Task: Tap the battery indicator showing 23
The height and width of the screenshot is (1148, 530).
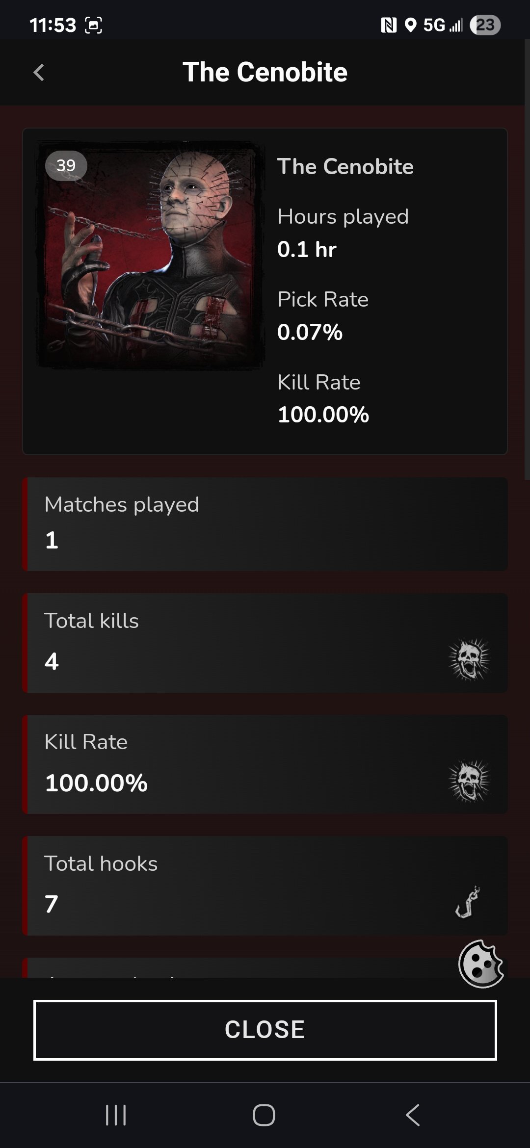Action: 485,26
